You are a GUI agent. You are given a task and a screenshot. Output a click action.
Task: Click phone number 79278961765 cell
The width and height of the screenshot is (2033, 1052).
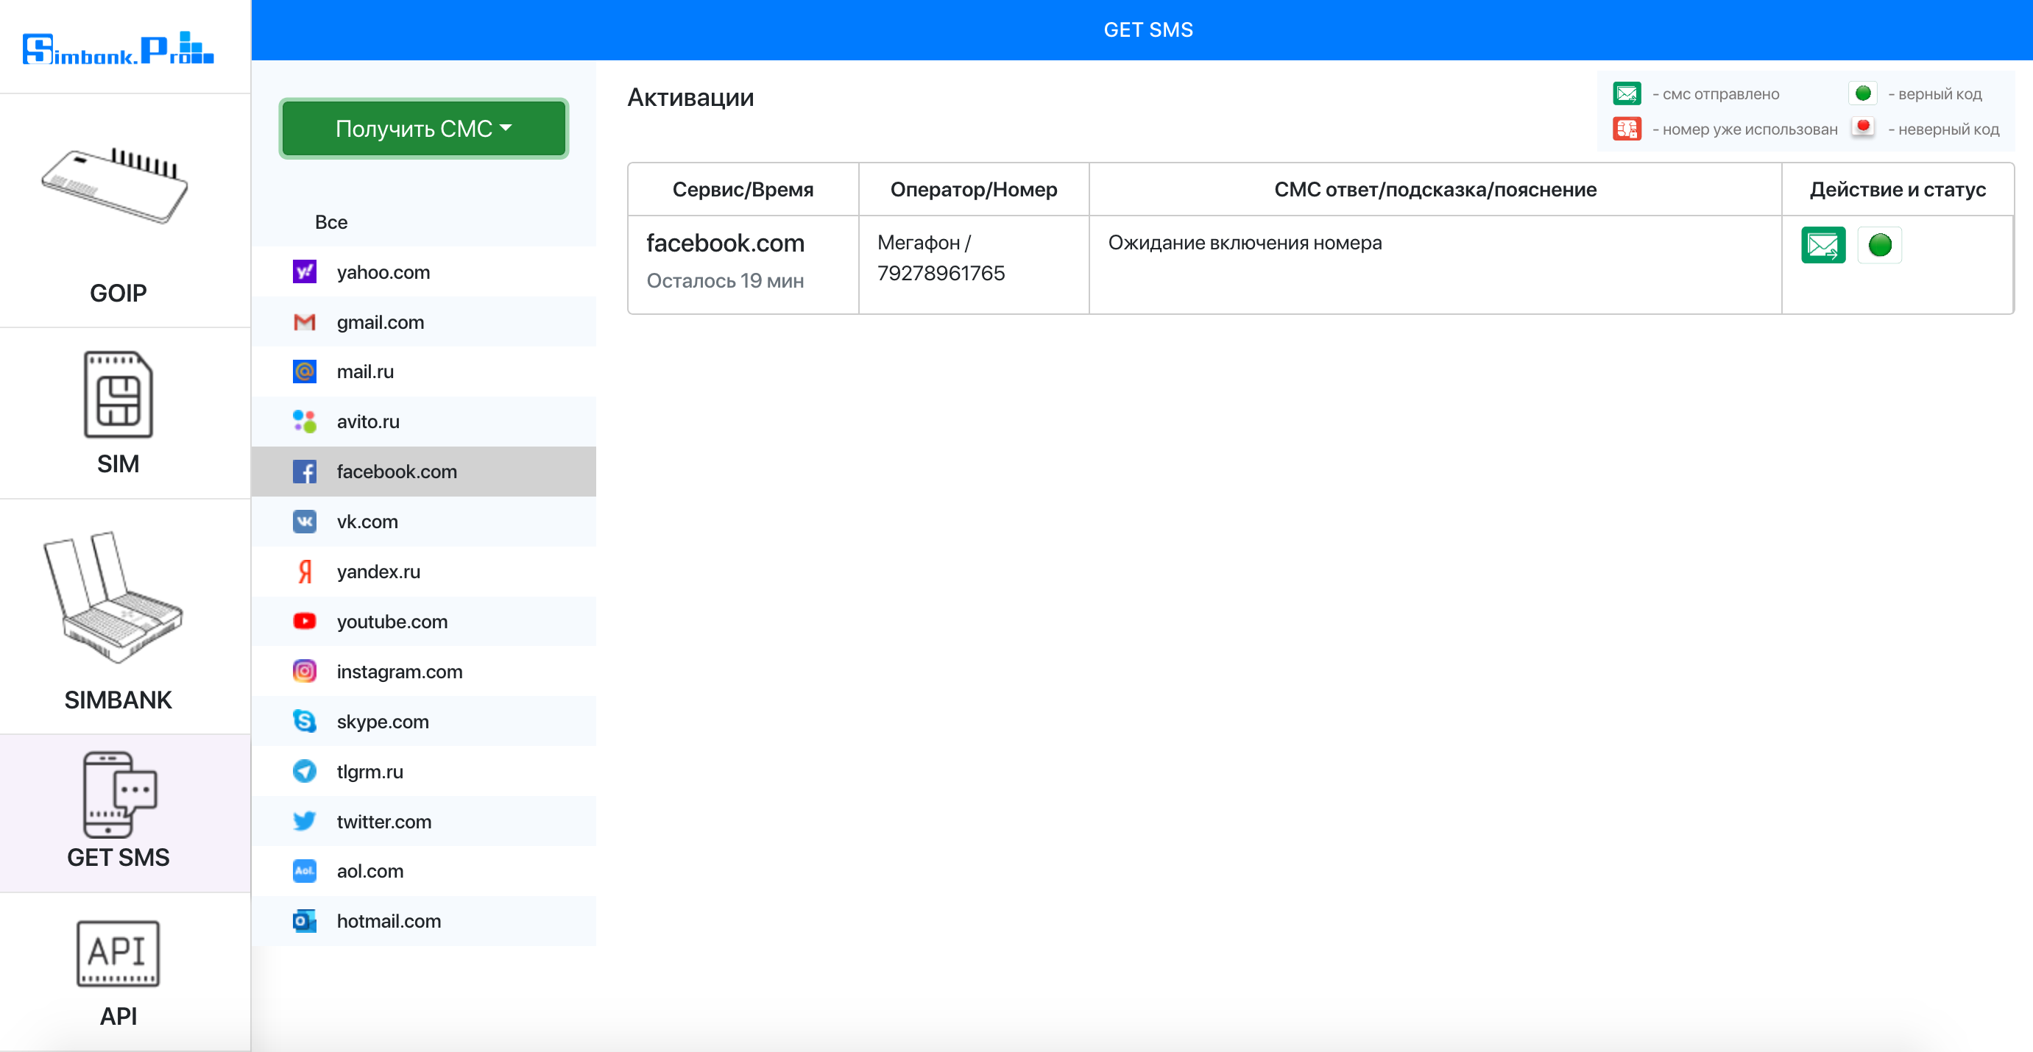click(941, 274)
